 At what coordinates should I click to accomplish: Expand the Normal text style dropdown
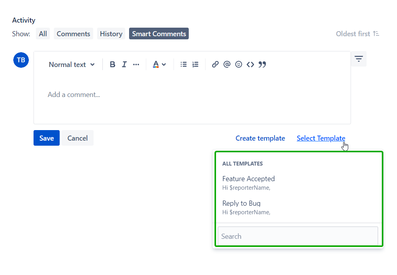(72, 65)
